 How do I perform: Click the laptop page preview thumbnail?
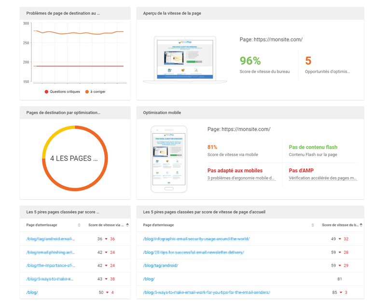pos(185,58)
